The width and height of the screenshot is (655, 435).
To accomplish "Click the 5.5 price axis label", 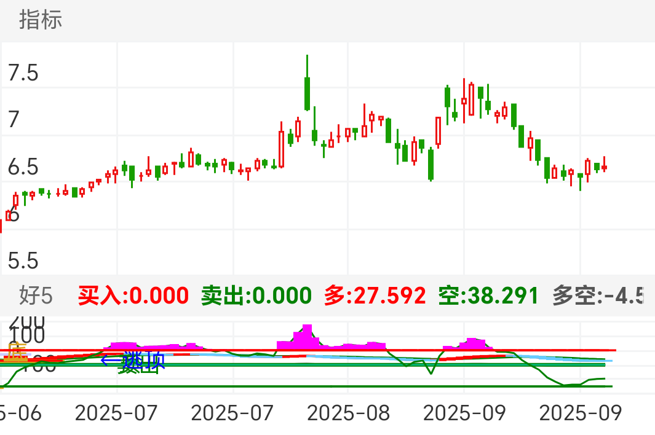I will (23, 261).
